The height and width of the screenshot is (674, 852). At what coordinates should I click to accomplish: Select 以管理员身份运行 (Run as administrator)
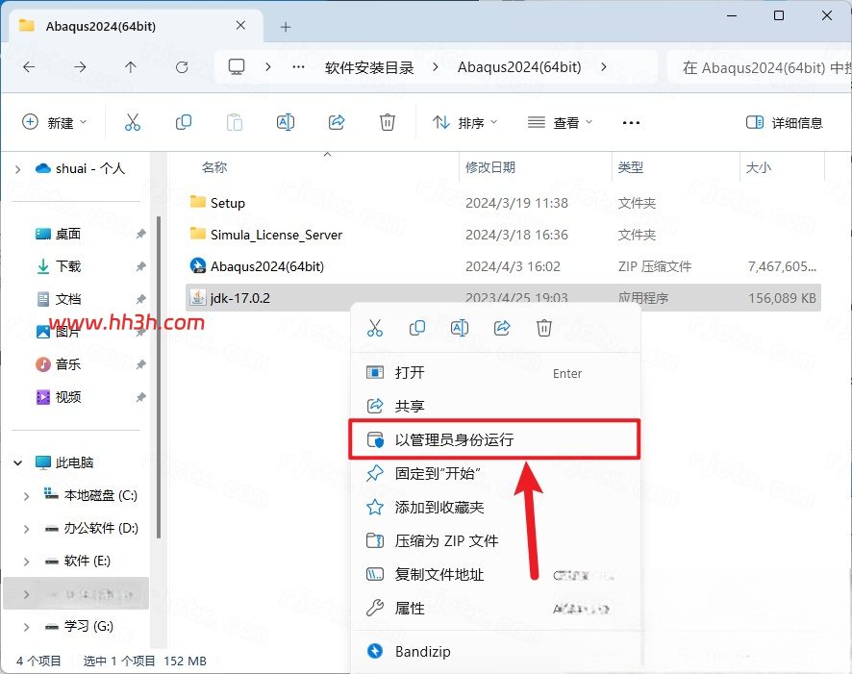click(x=494, y=439)
